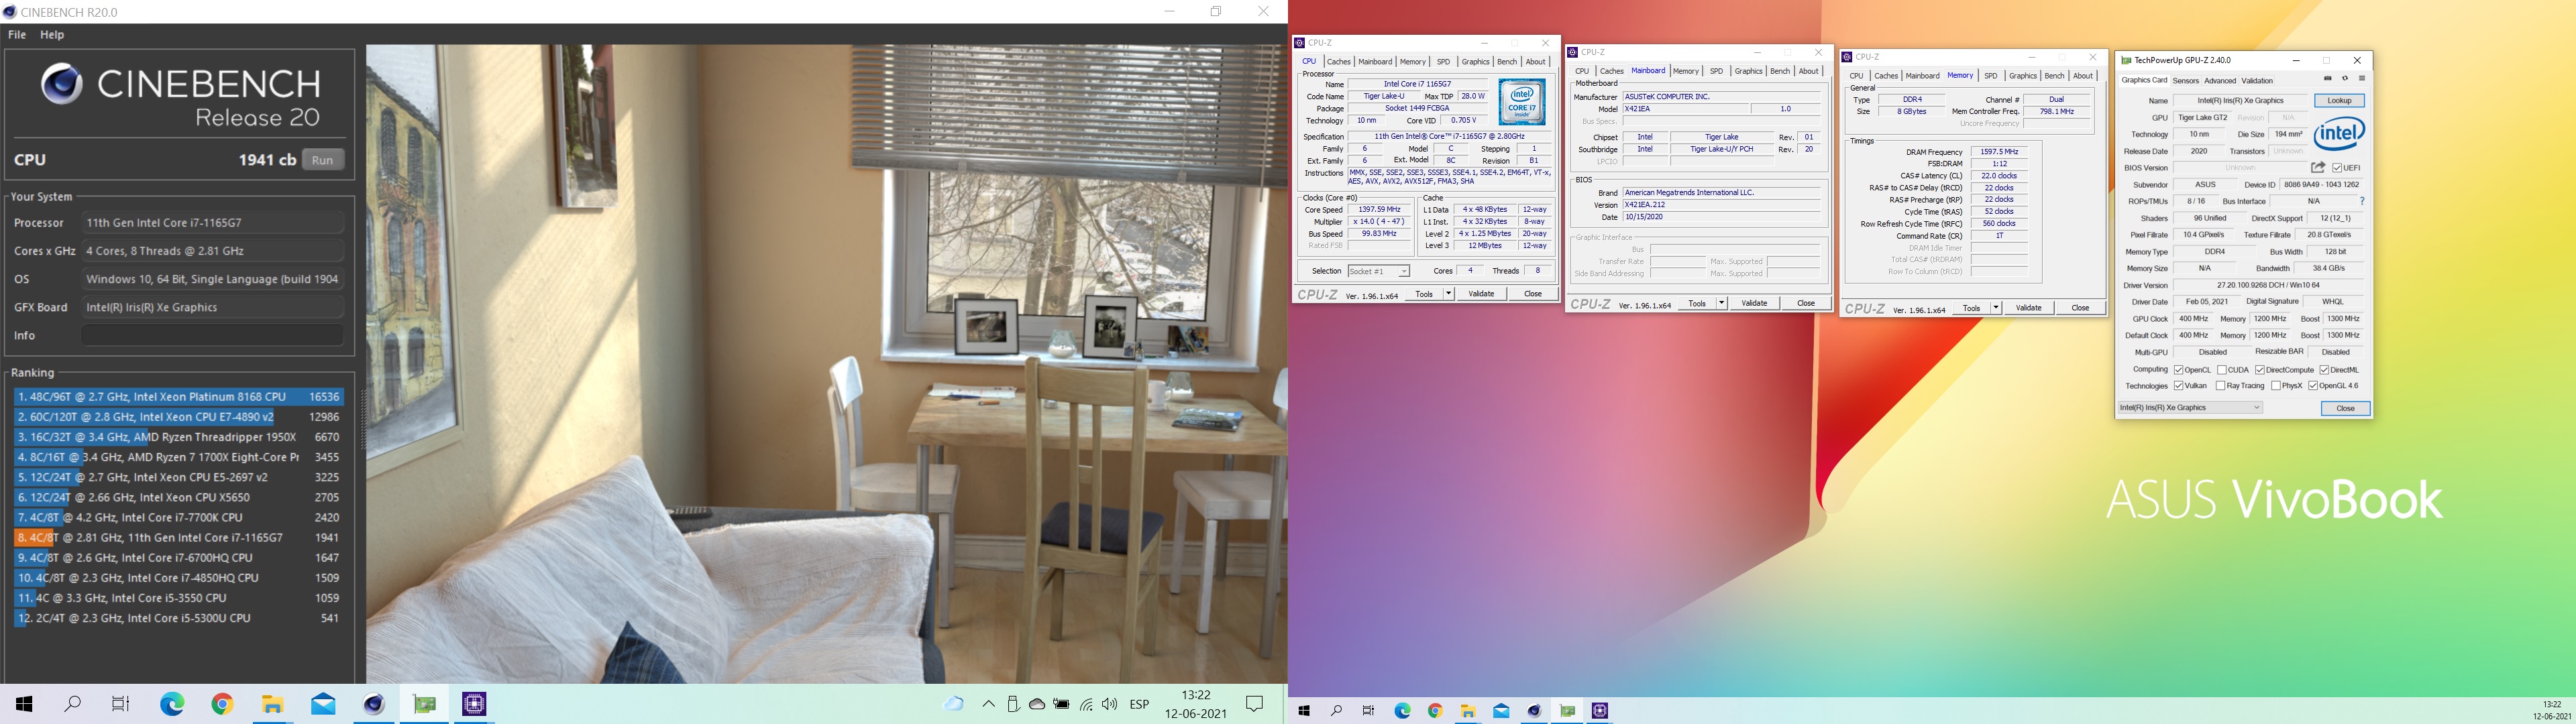Toggle the OpenCL checkbox

tap(2178, 370)
